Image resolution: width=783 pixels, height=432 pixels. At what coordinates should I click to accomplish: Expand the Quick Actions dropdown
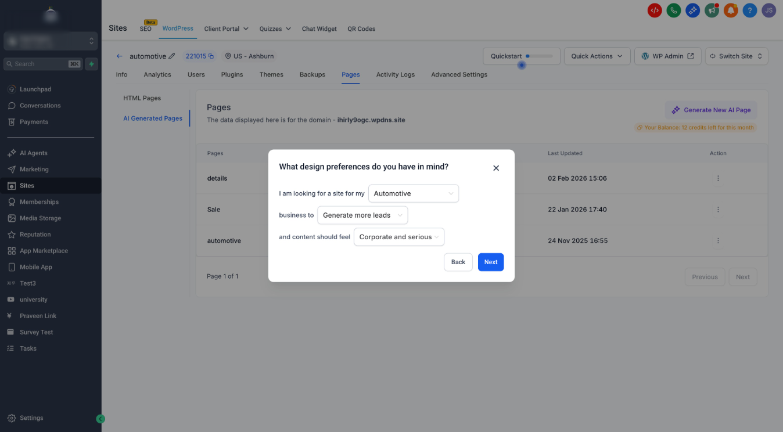tap(597, 56)
